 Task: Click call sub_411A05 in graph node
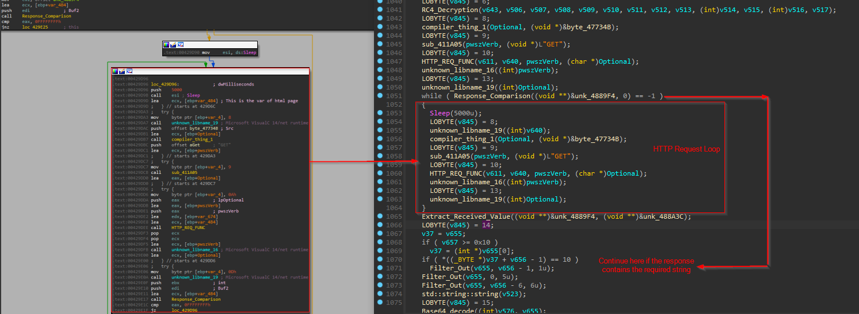(x=173, y=172)
